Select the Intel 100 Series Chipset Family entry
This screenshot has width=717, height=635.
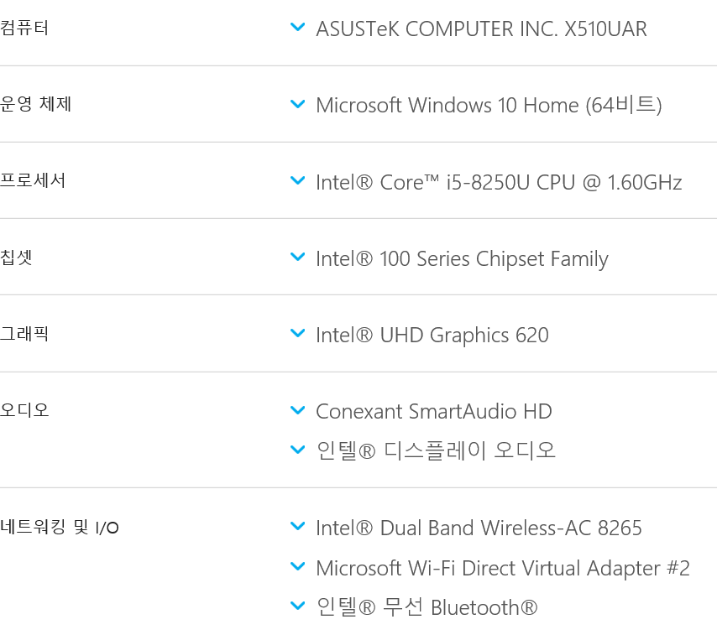463,259
